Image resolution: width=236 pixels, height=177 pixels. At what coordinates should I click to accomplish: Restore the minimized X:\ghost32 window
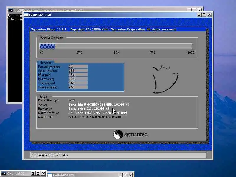point(33,173)
